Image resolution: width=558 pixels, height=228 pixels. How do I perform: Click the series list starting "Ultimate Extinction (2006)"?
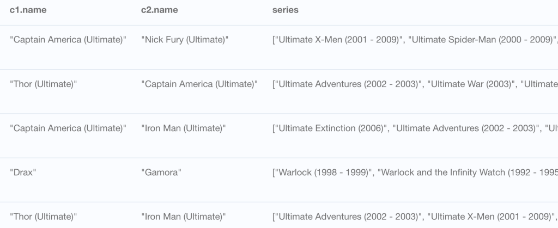click(415, 128)
